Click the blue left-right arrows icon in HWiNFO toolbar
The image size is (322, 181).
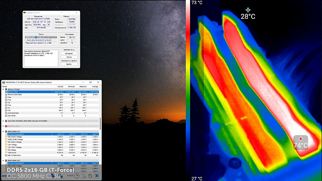4,176
